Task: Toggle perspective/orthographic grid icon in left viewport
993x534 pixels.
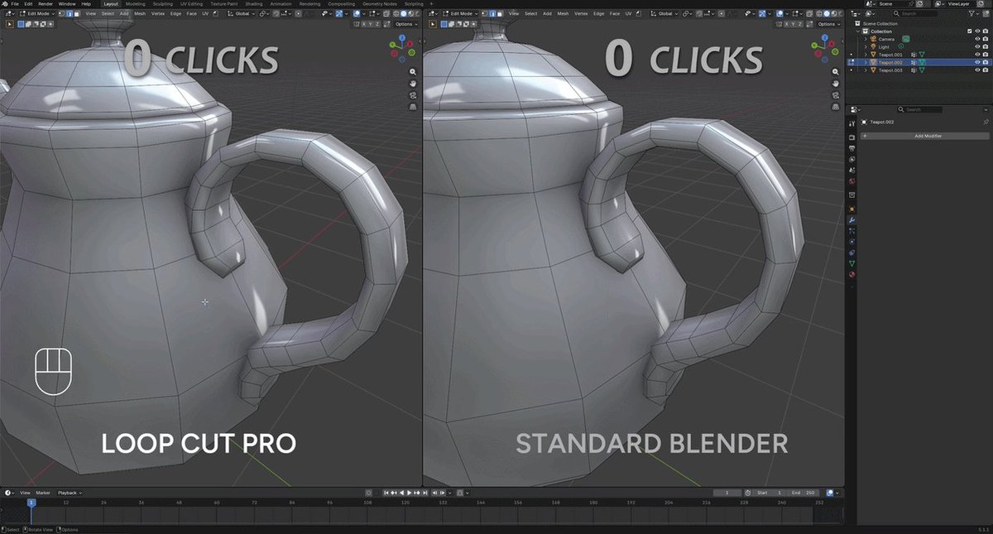Action: [413, 107]
